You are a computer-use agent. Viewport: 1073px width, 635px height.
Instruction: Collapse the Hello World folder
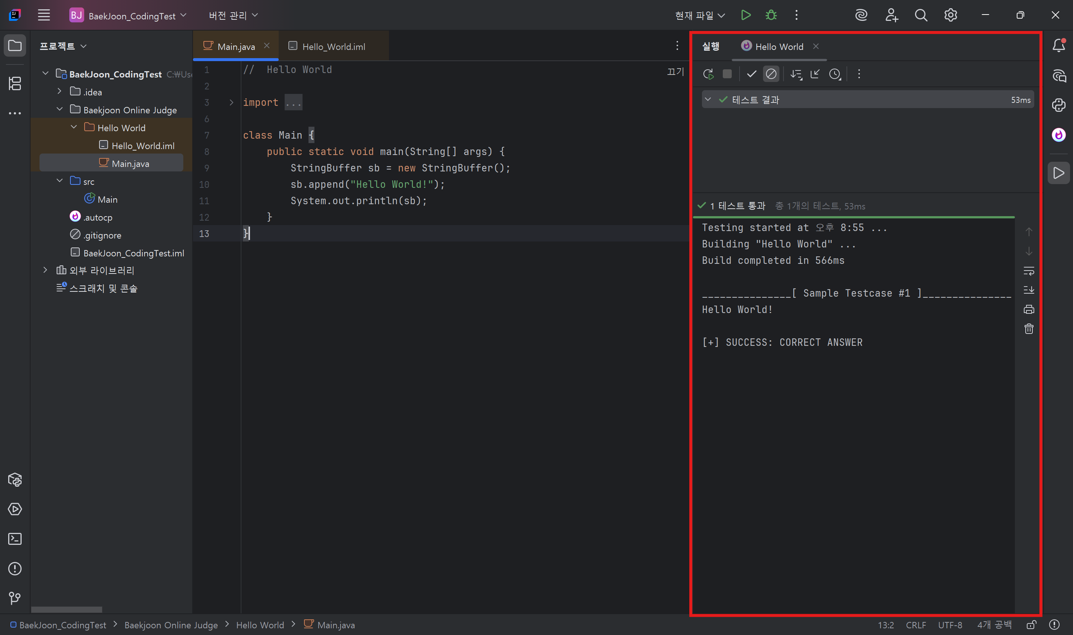(x=73, y=127)
